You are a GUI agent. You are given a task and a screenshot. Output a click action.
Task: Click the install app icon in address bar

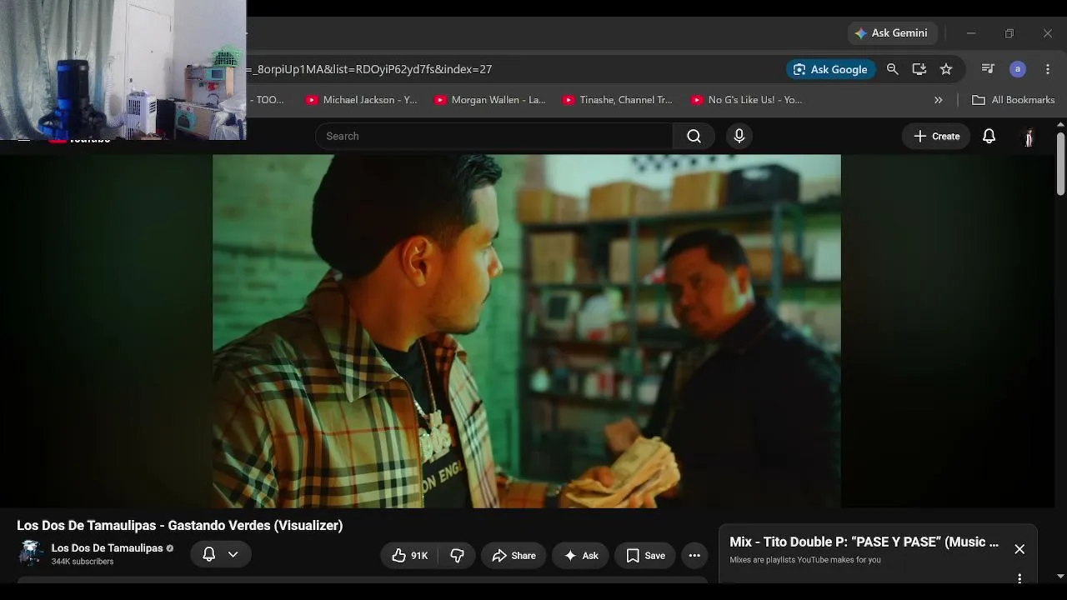point(919,69)
